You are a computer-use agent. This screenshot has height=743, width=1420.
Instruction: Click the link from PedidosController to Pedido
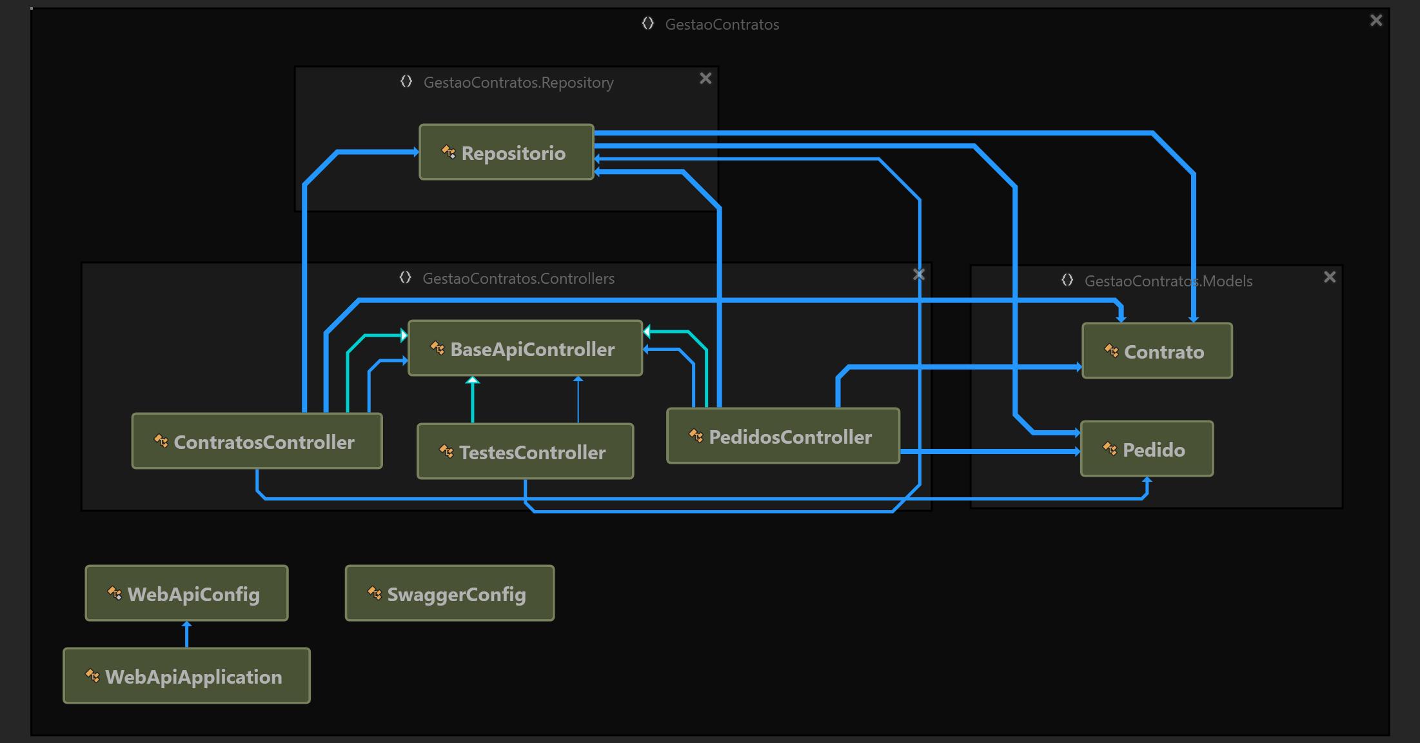[x=991, y=451]
